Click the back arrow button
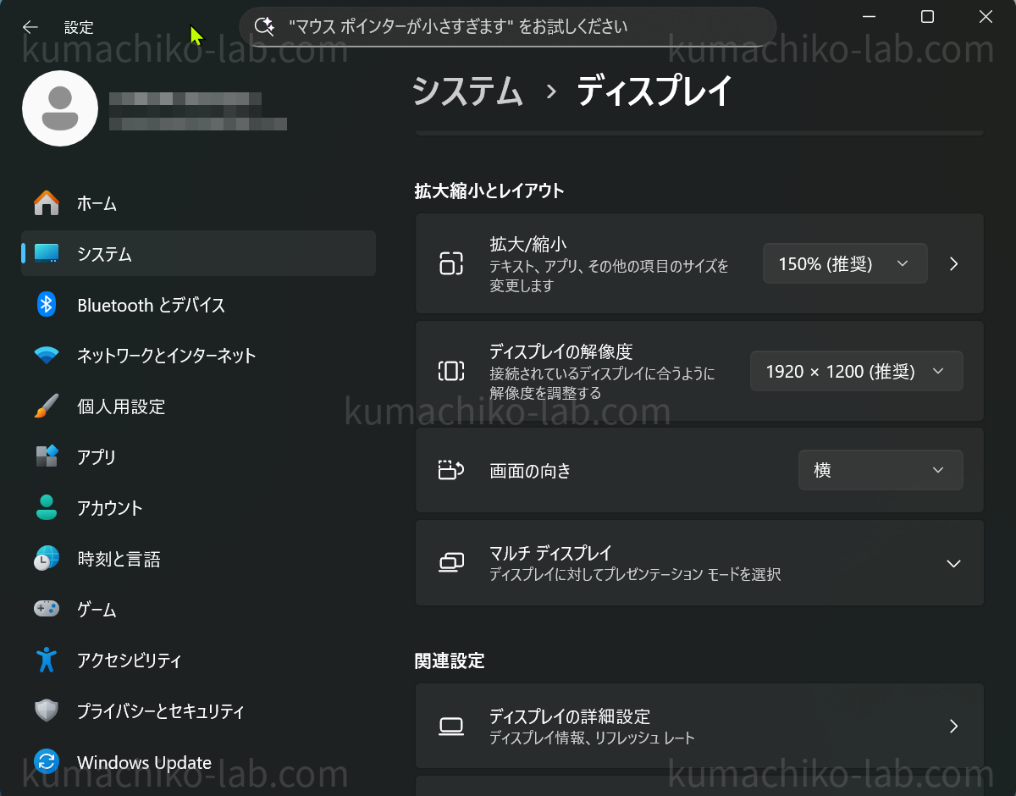The width and height of the screenshot is (1016, 796). (30, 27)
